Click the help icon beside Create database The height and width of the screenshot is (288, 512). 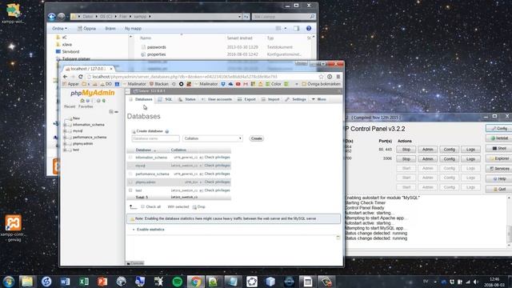click(x=167, y=131)
